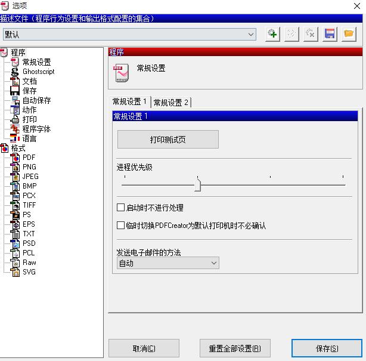Click the PCX format icon in the tree

tap(15, 196)
